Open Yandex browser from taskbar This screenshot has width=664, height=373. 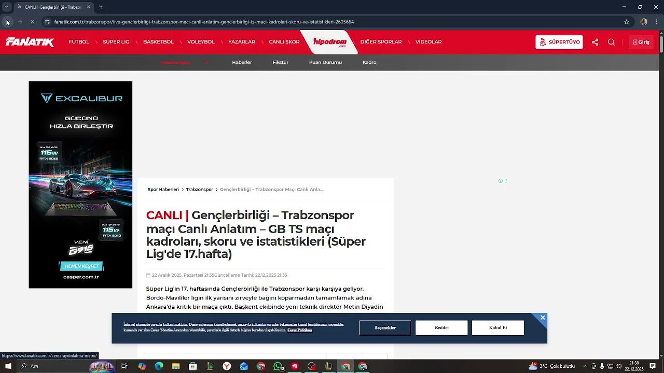(227, 366)
